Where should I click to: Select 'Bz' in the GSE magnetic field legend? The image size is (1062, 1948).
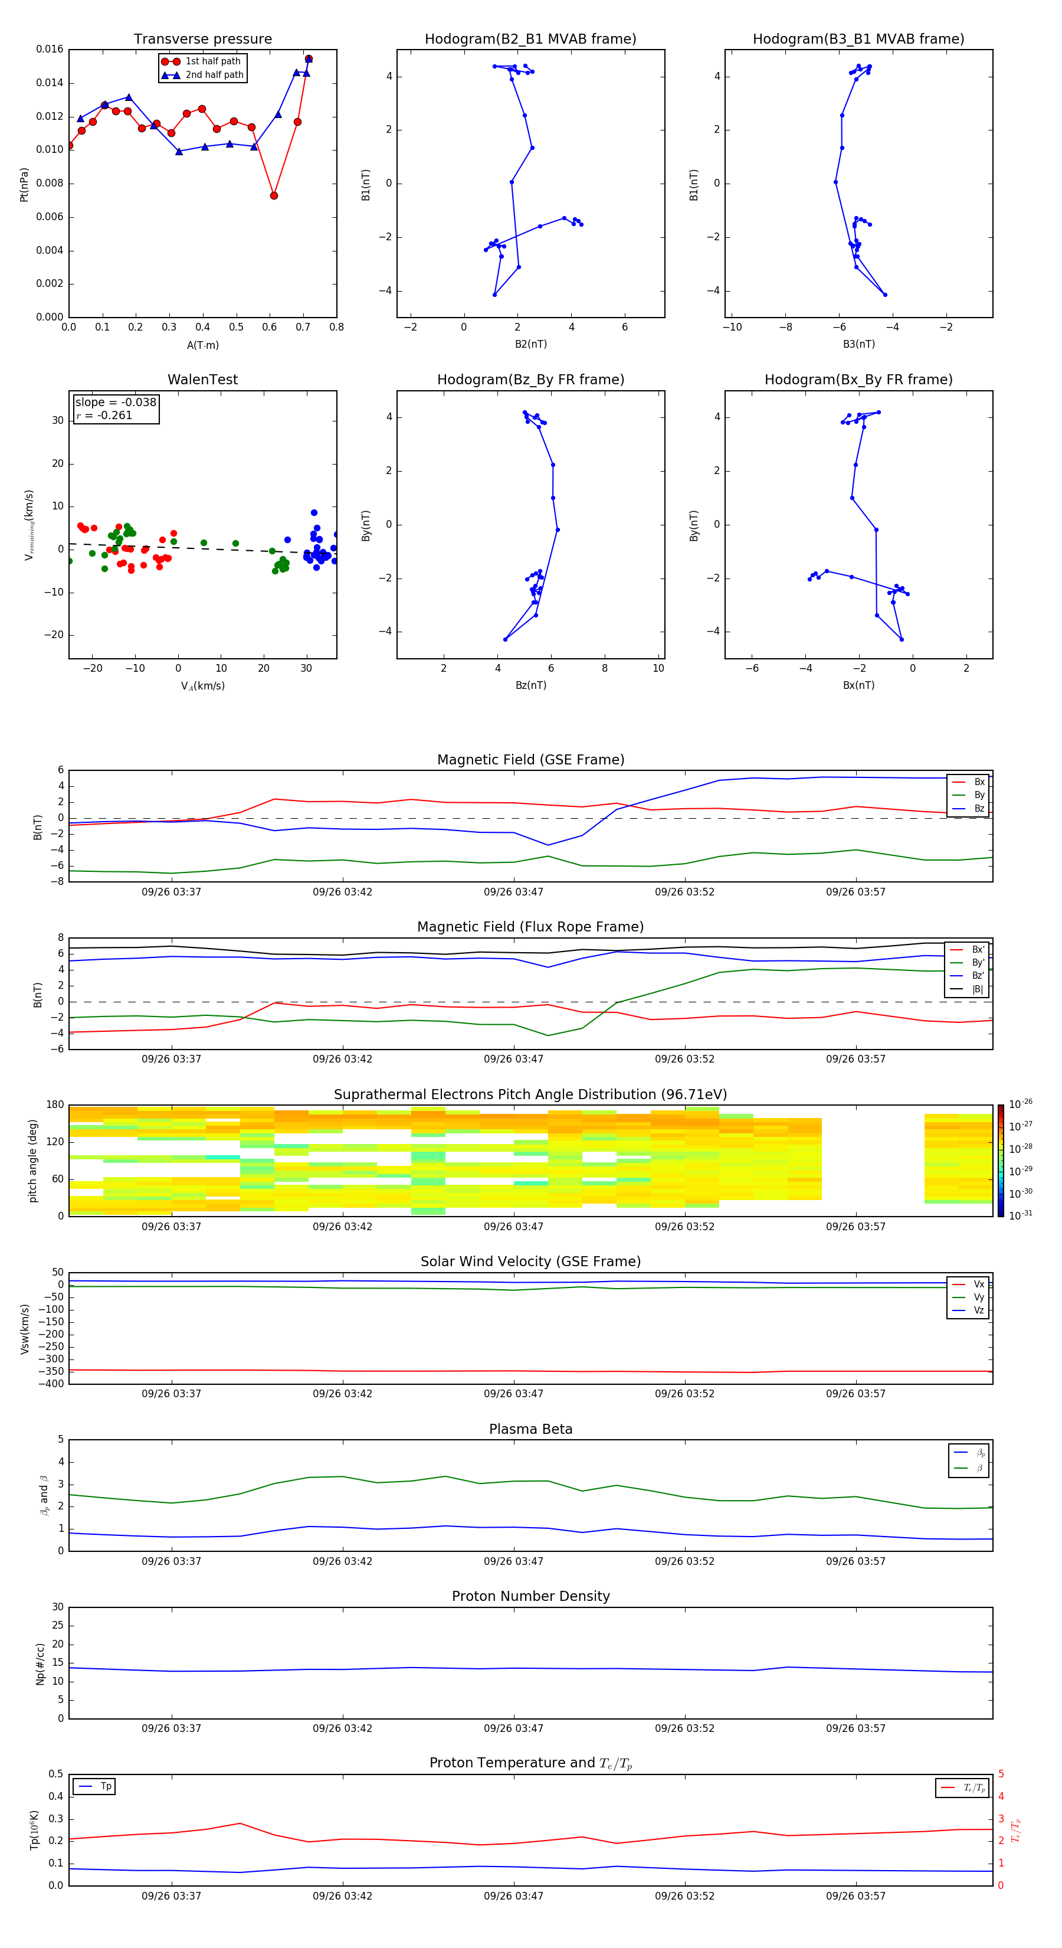point(968,808)
